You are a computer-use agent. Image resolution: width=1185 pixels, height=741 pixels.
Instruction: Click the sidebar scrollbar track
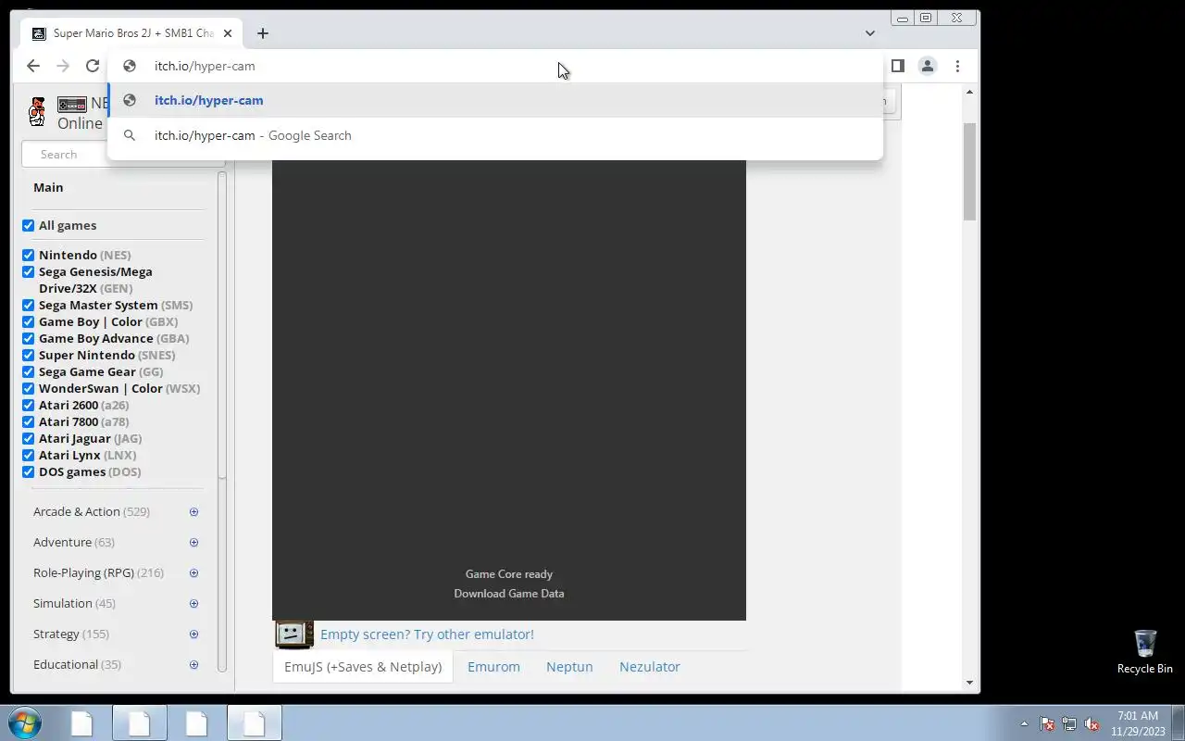222,574
